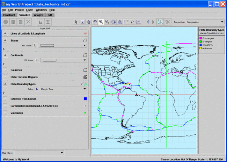Uncheck Lines of Latitude & Longitude layer
227x162 pixels.
pos(5,33)
